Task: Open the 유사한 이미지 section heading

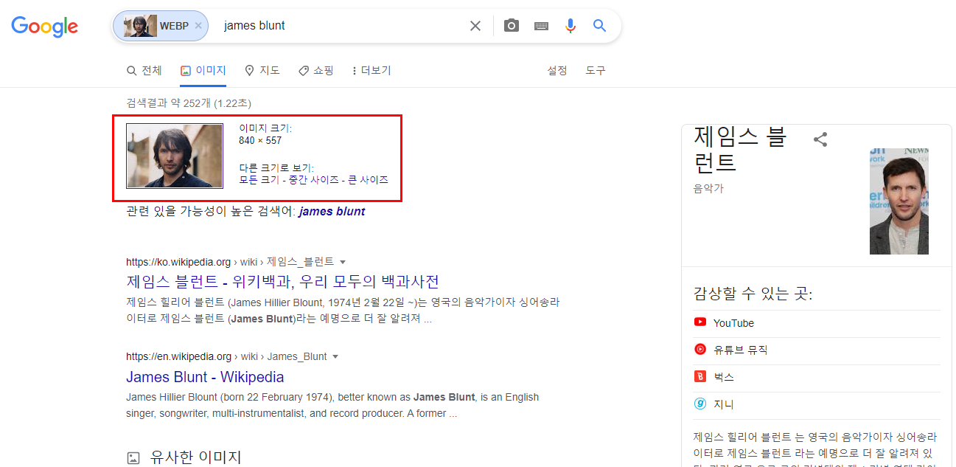Action: (195, 457)
